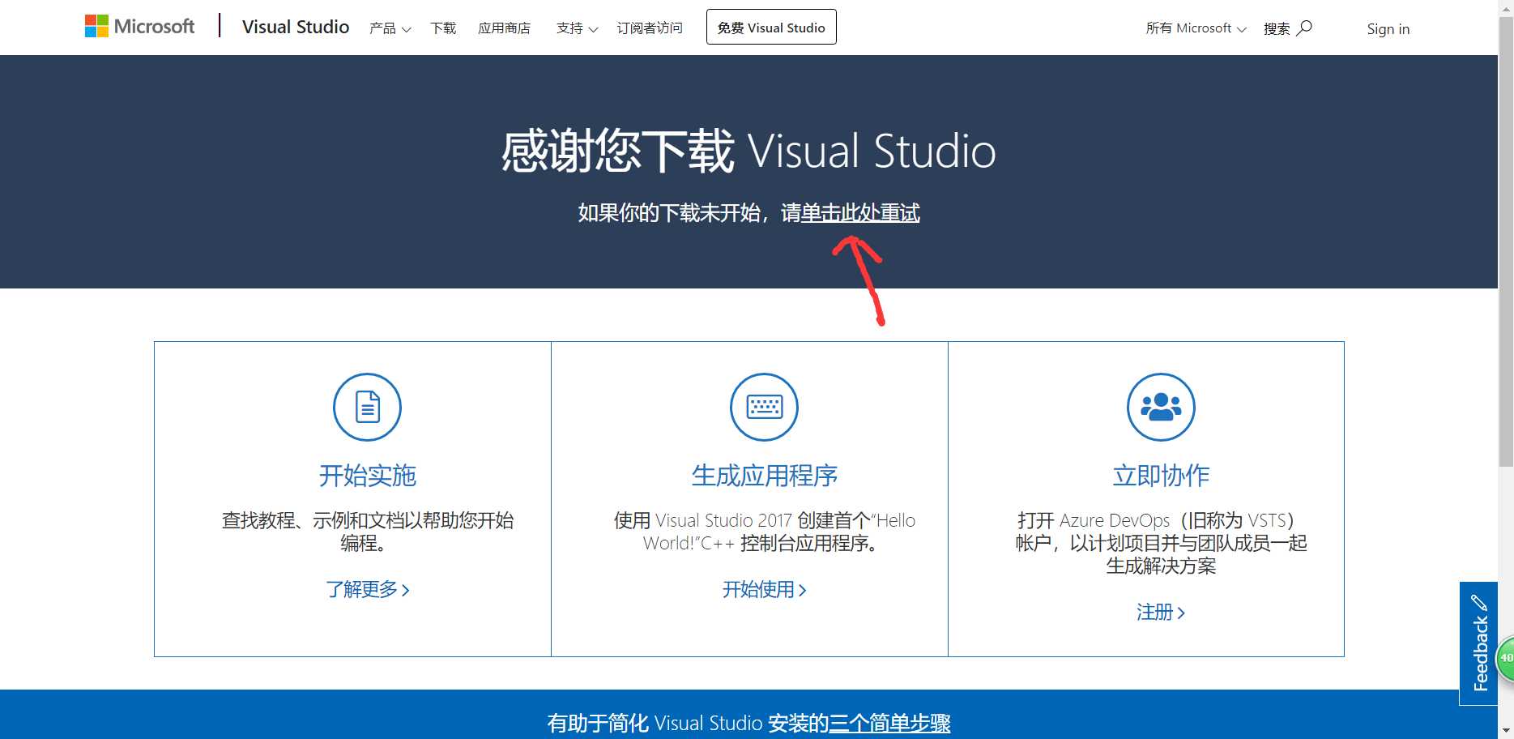Click 注册 link
The width and height of the screenshot is (1514, 739).
(1161, 612)
